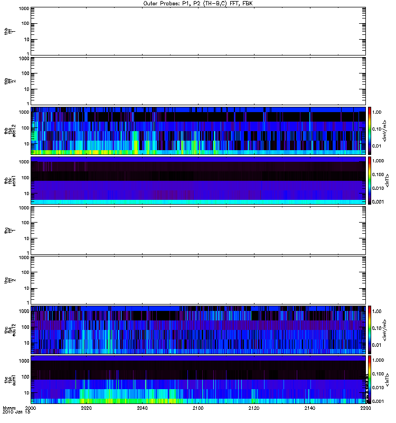Click the <|mV/m|> unit label beside thb edc12
The image size is (396, 423).
pos(385,131)
